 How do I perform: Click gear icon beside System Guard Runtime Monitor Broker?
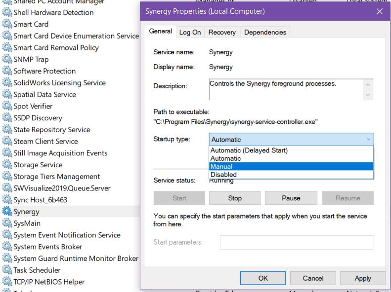pos(7,258)
